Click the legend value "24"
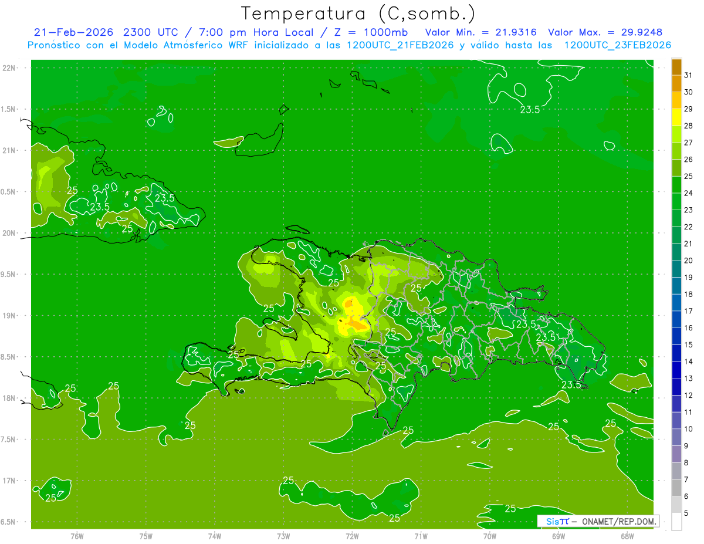 click(x=689, y=193)
